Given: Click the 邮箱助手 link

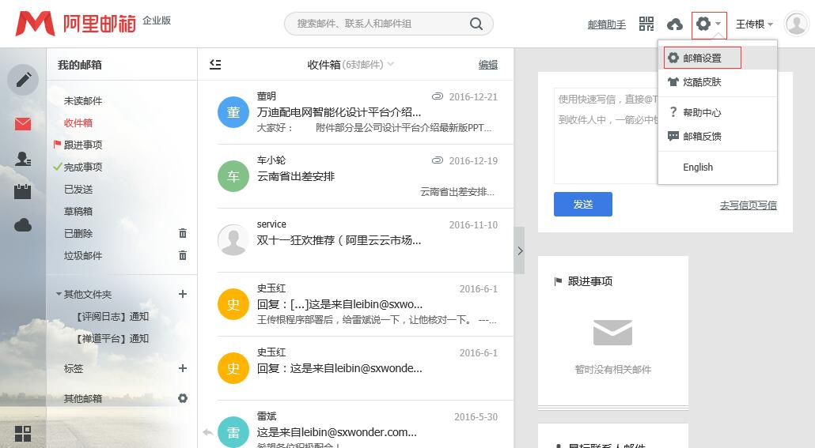Looking at the screenshot, I should pos(607,24).
